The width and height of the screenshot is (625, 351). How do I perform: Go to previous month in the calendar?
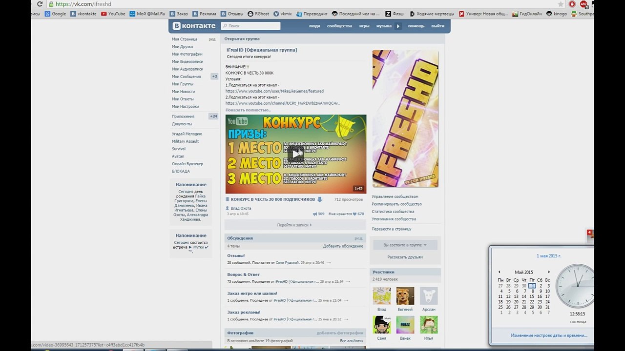point(499,272)
